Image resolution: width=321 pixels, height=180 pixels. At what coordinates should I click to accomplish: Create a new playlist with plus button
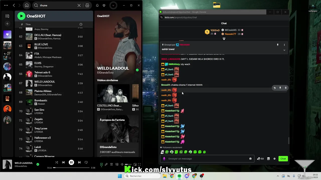coord(7,24)
